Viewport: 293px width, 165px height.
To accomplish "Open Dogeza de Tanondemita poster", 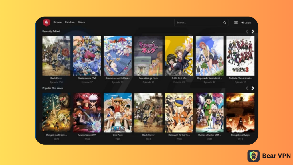I will pyautogui.click(x=210, y=56).
